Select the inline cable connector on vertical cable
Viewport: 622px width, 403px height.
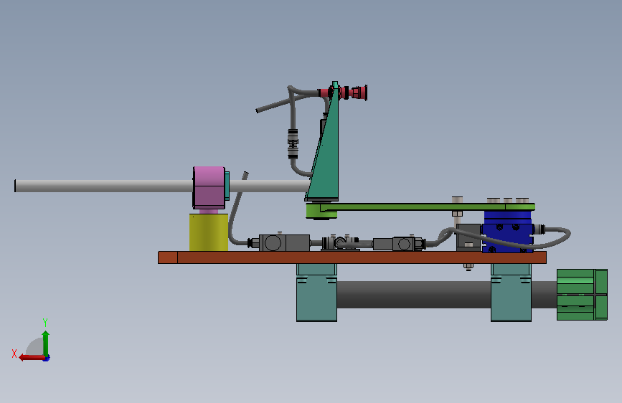click(x=293, y=143)
